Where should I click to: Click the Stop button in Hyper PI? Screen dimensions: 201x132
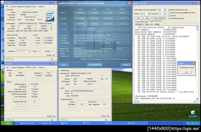[x=147, y=18]
